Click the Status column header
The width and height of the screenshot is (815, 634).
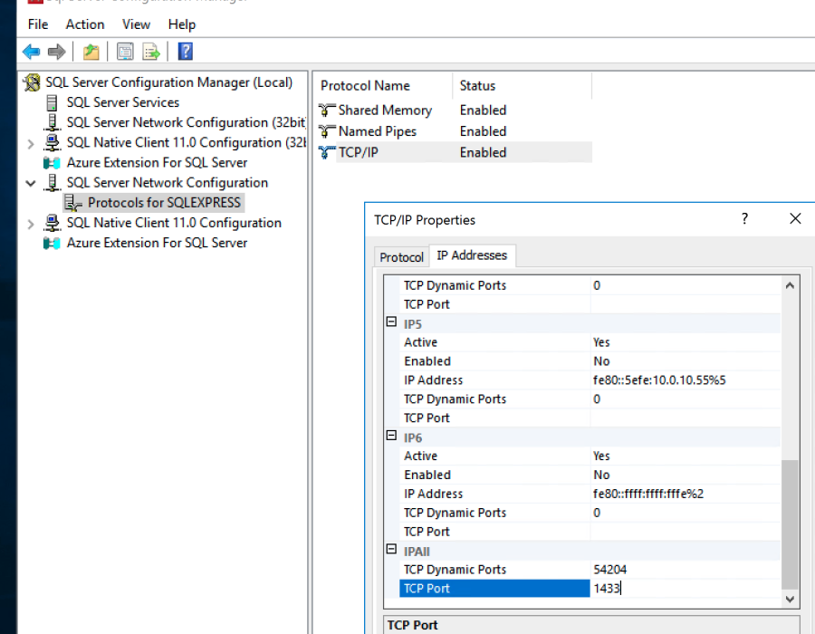[x=522, y=86]
